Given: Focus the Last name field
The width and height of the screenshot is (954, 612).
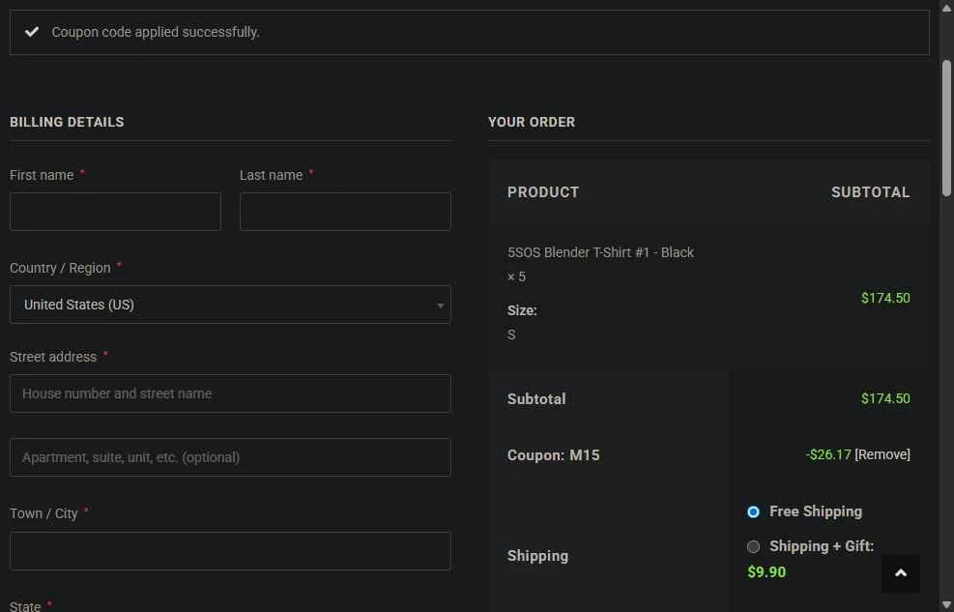Looking at the screenshot, I should coord(345,211).
